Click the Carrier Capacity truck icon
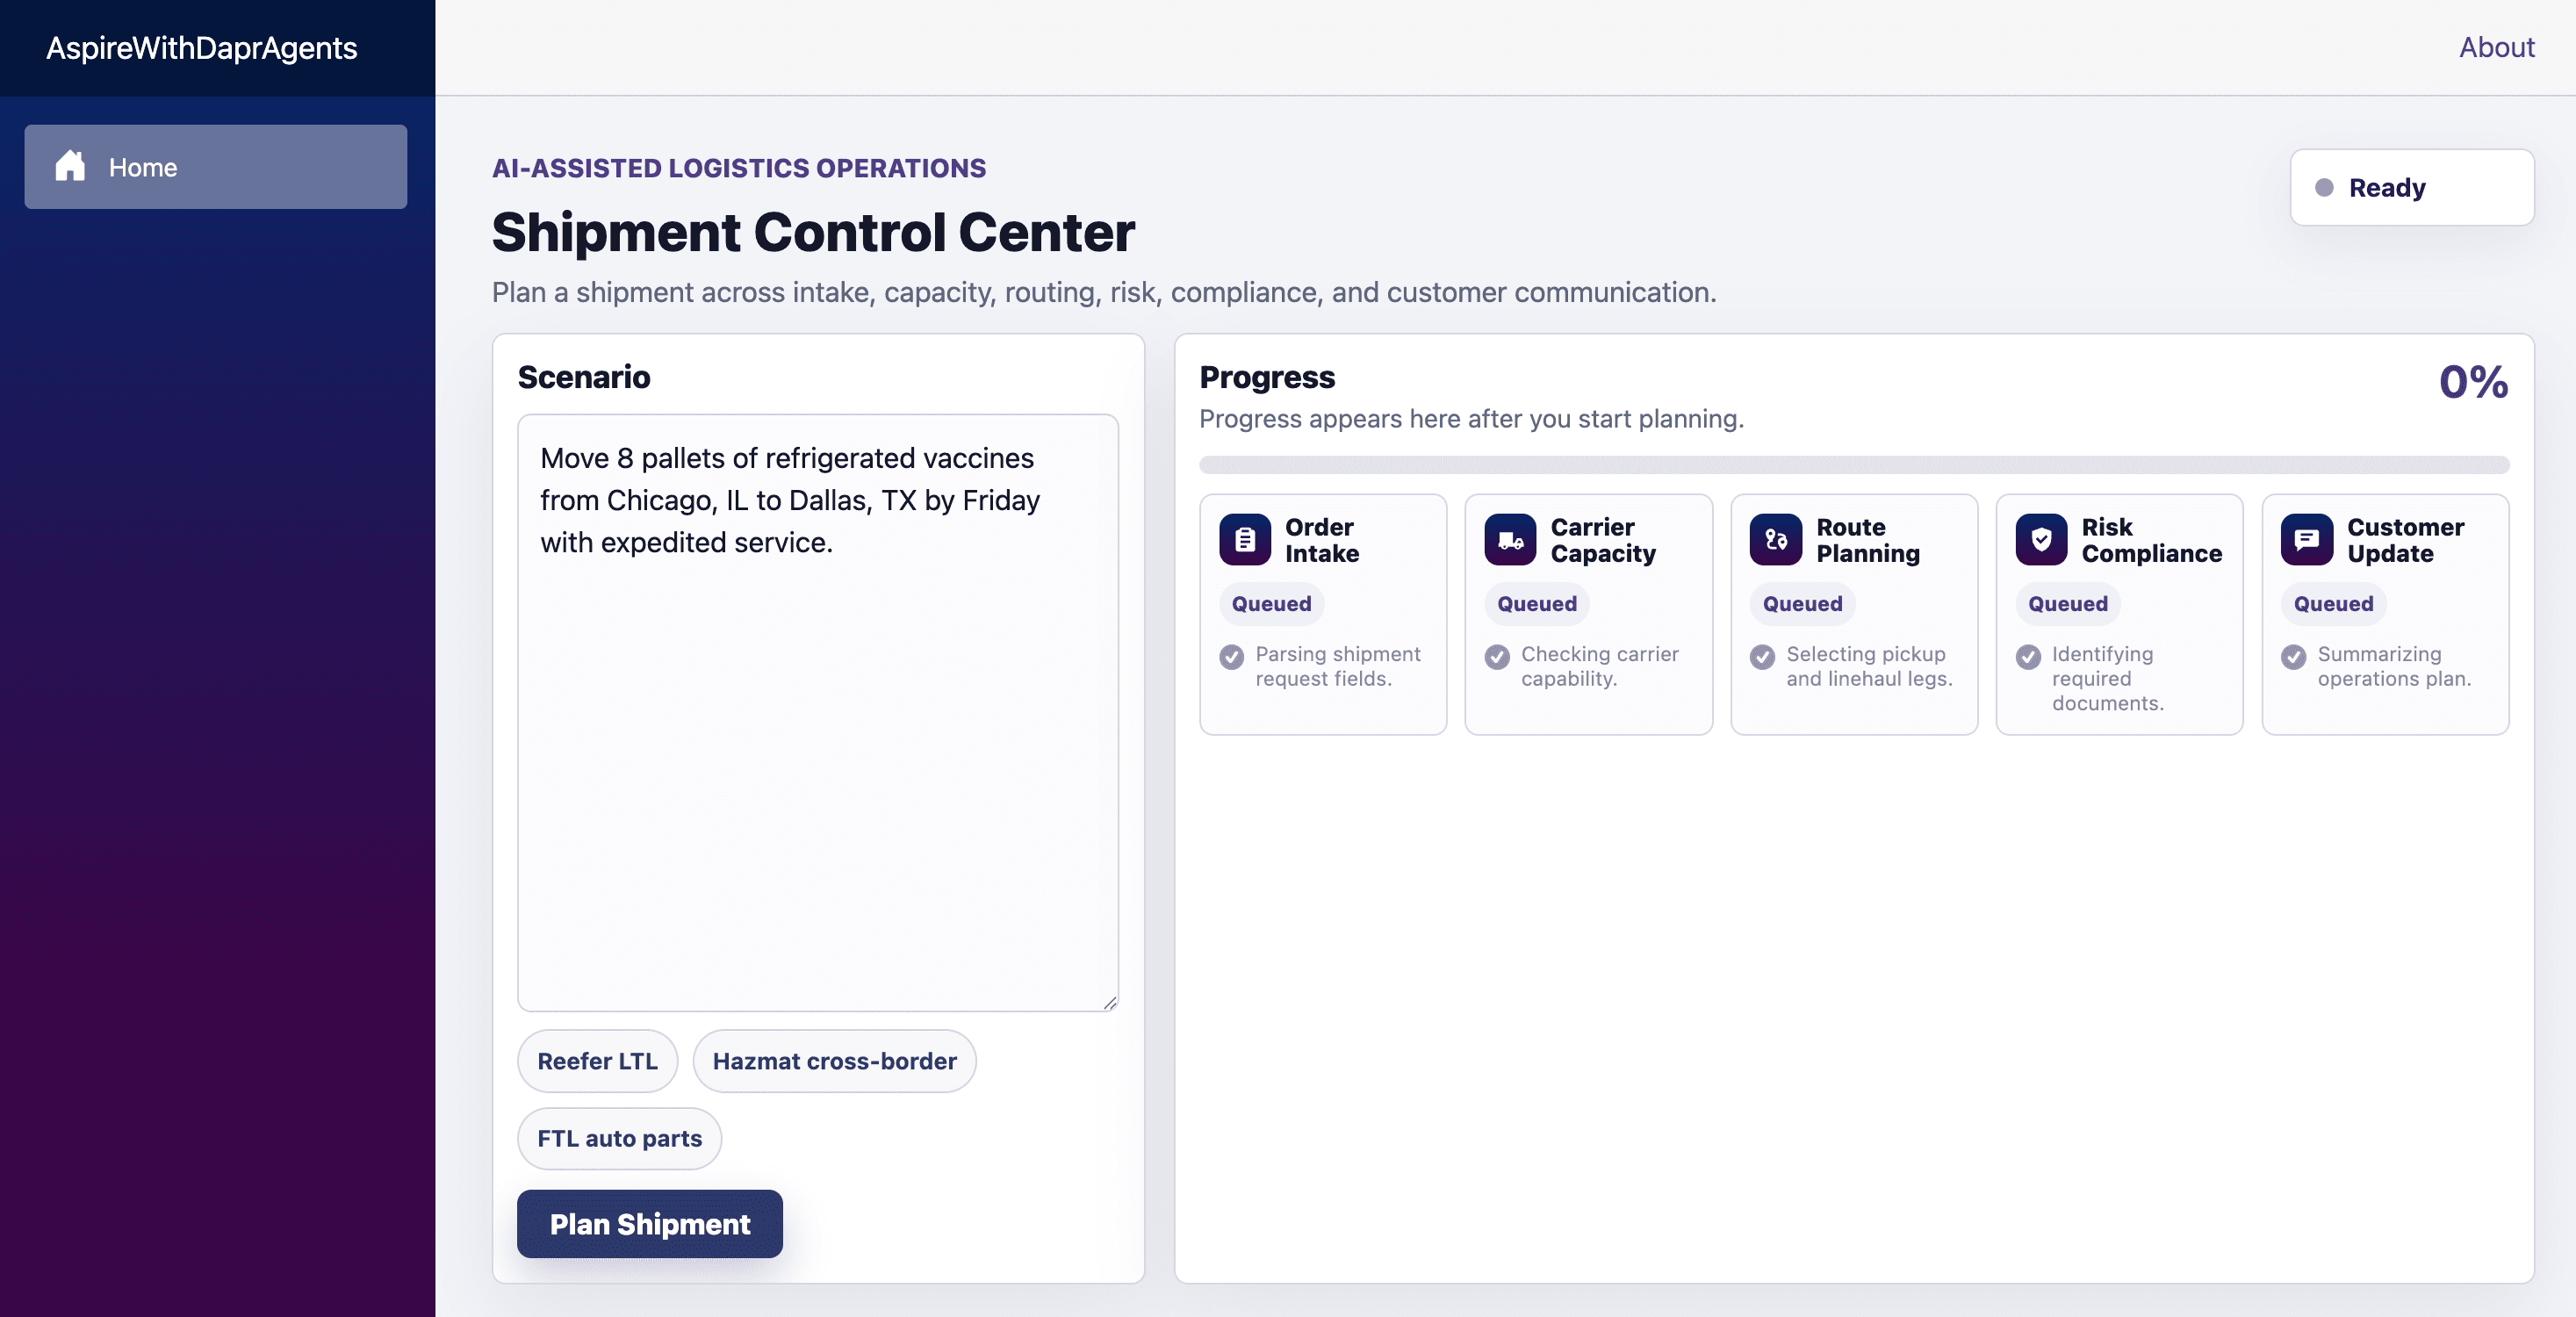This screenshot has width=2576, height=1317. (x=1510, y=540)
